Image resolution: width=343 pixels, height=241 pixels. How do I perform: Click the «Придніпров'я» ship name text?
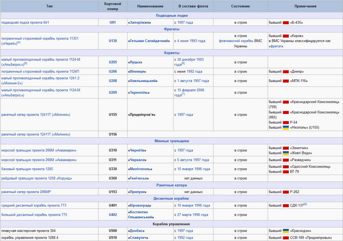click(x=142, y=115)
